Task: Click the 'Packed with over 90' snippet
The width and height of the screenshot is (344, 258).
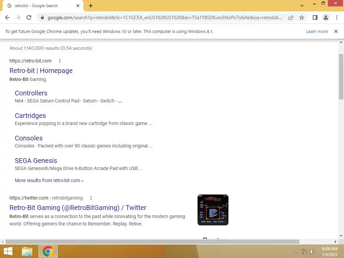Action: [84, 146]
